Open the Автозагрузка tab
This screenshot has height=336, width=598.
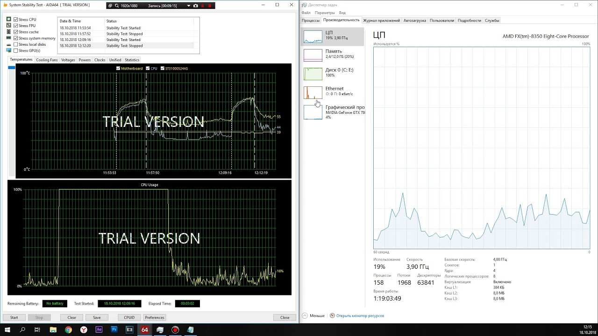[x=415, y=21]
